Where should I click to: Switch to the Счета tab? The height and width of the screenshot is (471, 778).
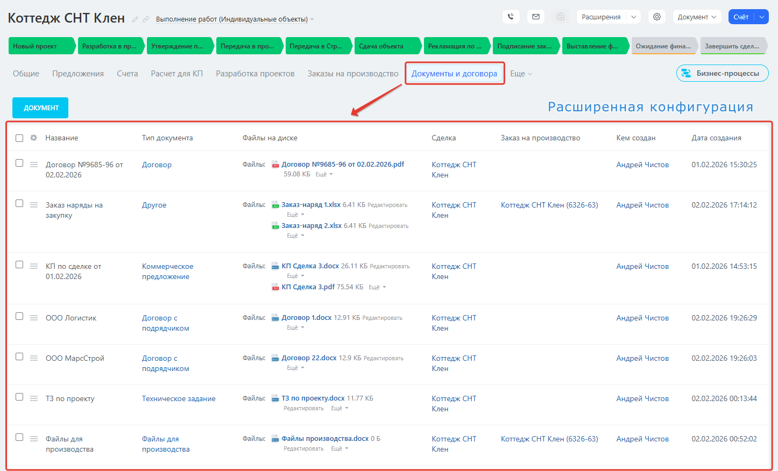tap(128, 74)
